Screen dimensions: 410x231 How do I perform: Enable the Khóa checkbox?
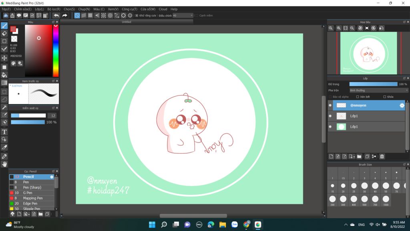(384, 97)
